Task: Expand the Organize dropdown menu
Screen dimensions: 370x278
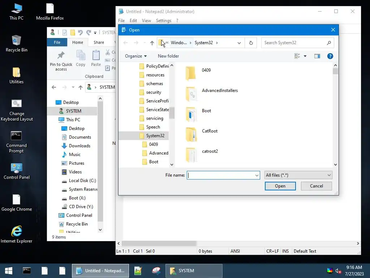Action: 136,56
